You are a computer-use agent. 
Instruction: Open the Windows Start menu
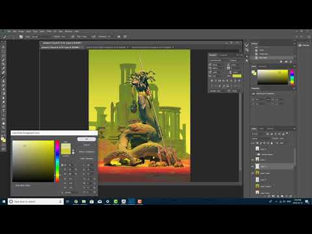pos(4,201)
